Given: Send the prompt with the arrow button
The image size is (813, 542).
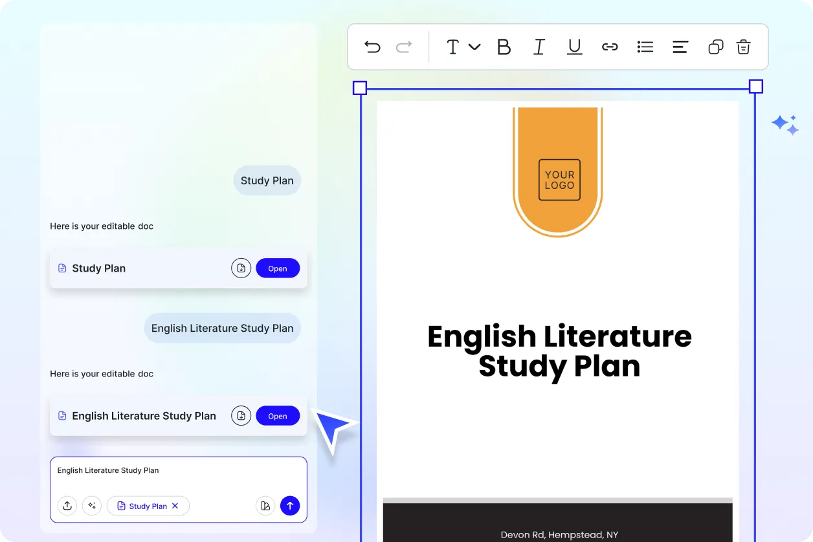Looking at the screenshot, I should [x=290, y=506].
